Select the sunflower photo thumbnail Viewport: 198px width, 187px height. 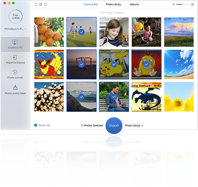coord(179,97)
